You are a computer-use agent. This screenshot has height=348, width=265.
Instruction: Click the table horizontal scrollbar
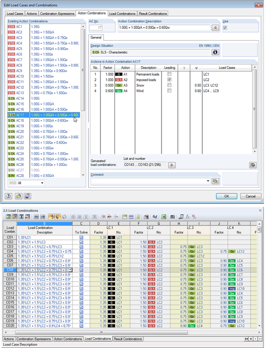point(101,332)
